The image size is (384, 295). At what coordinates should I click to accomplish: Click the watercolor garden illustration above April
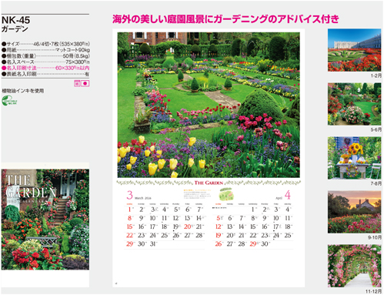point(227,194)
